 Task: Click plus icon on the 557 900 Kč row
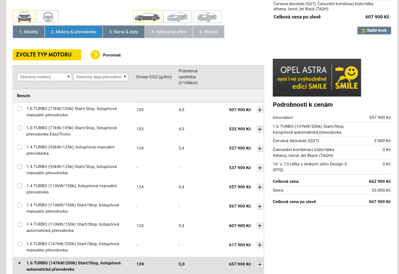pos(260,187)
